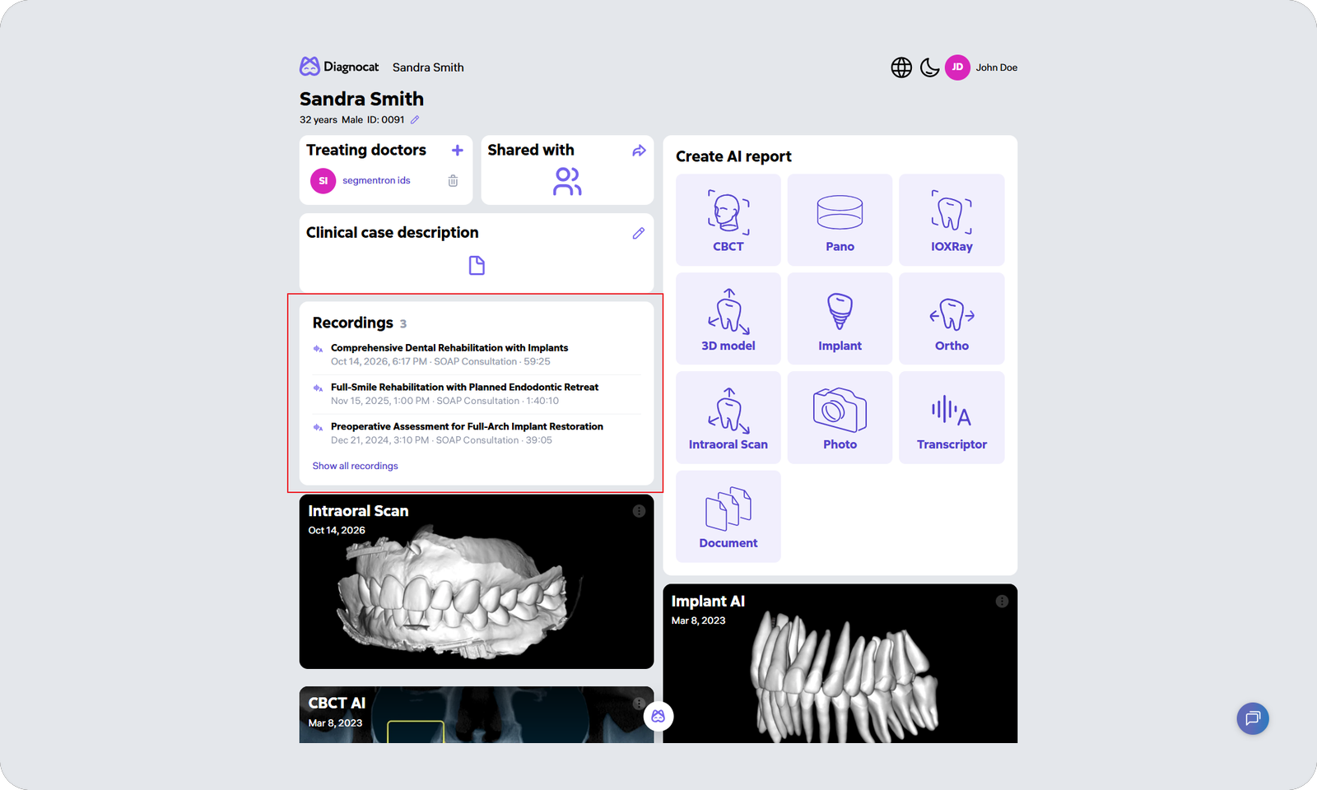
Task: Edit the clinical case description pencil
Action: coord(638,233)
